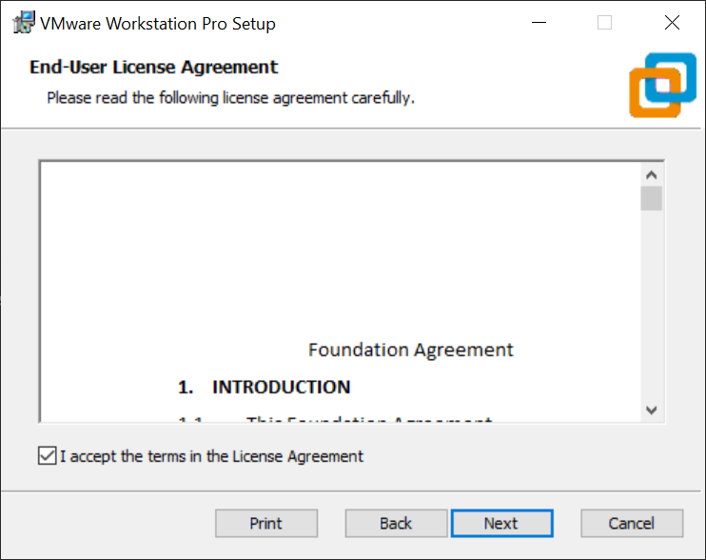This screenshot has height=560, width=706.
Task: Click the 'End-User License Agreement' header title
Action: pyautogui.click(x=154, y=67)
